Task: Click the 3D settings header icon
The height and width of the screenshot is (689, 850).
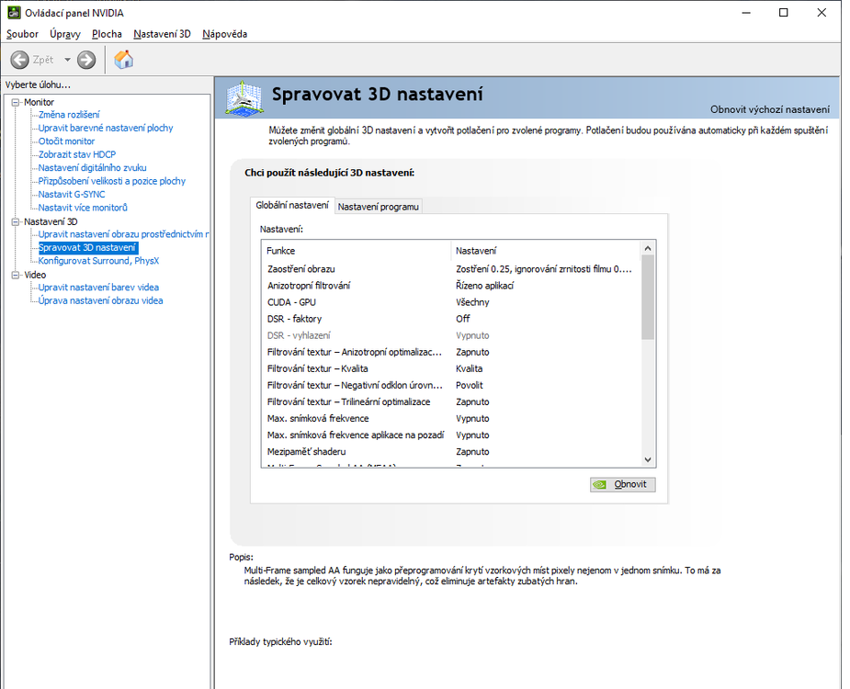Action: point(245,98)
